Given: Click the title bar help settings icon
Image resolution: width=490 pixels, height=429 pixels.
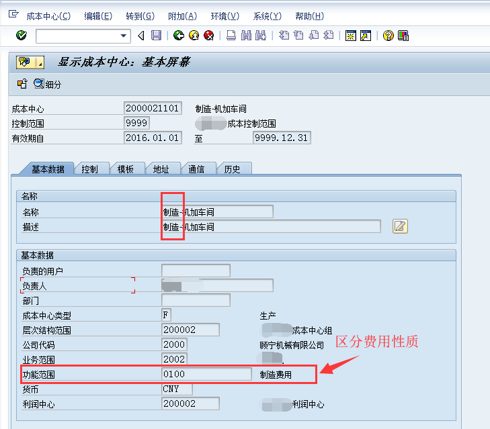Looking at the screenshot, I should pyautogui.click(x=26, y=62).
